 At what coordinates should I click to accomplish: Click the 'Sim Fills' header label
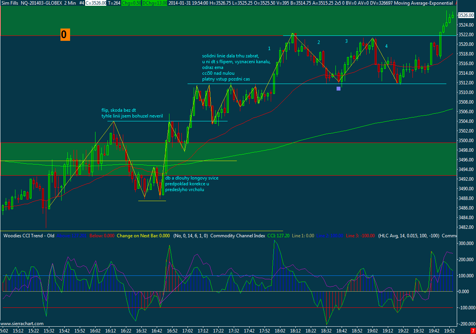9,3
